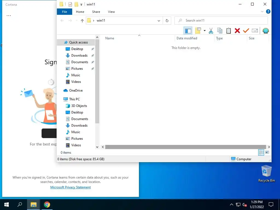Open the address bar history dropdown
Screen dimensions: 280x210
click(159, 21)
